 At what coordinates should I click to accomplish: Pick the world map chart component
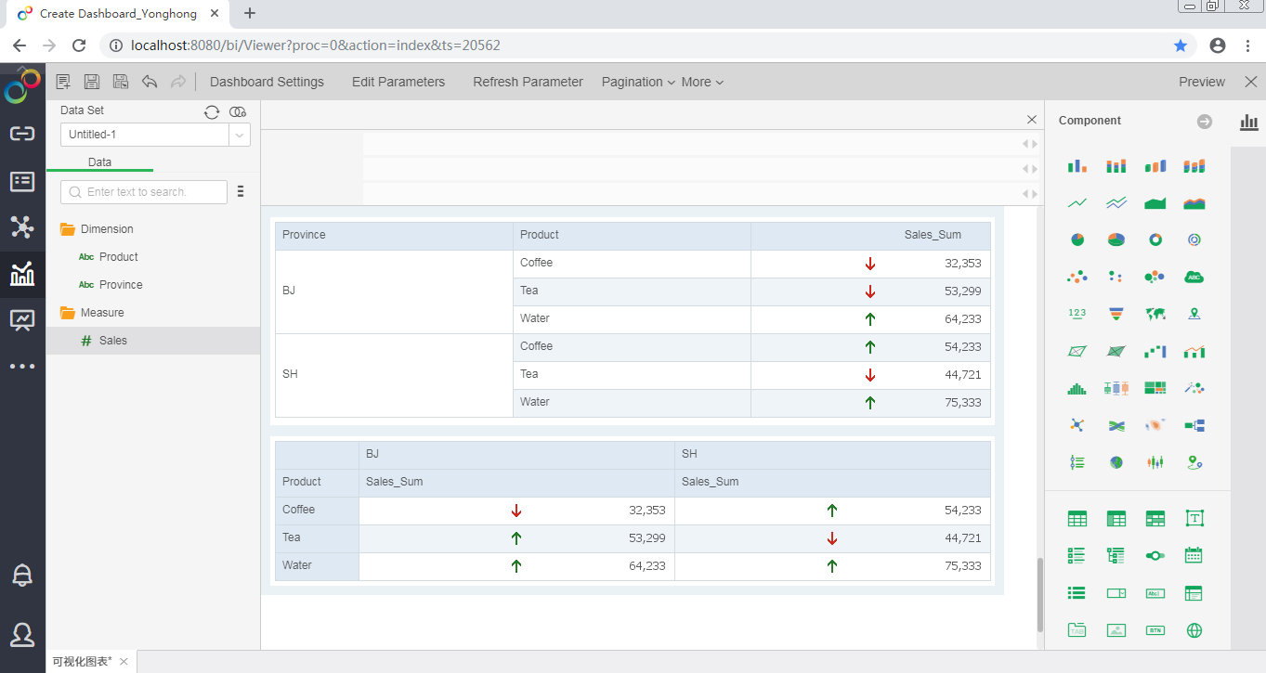coord(1155,314)
